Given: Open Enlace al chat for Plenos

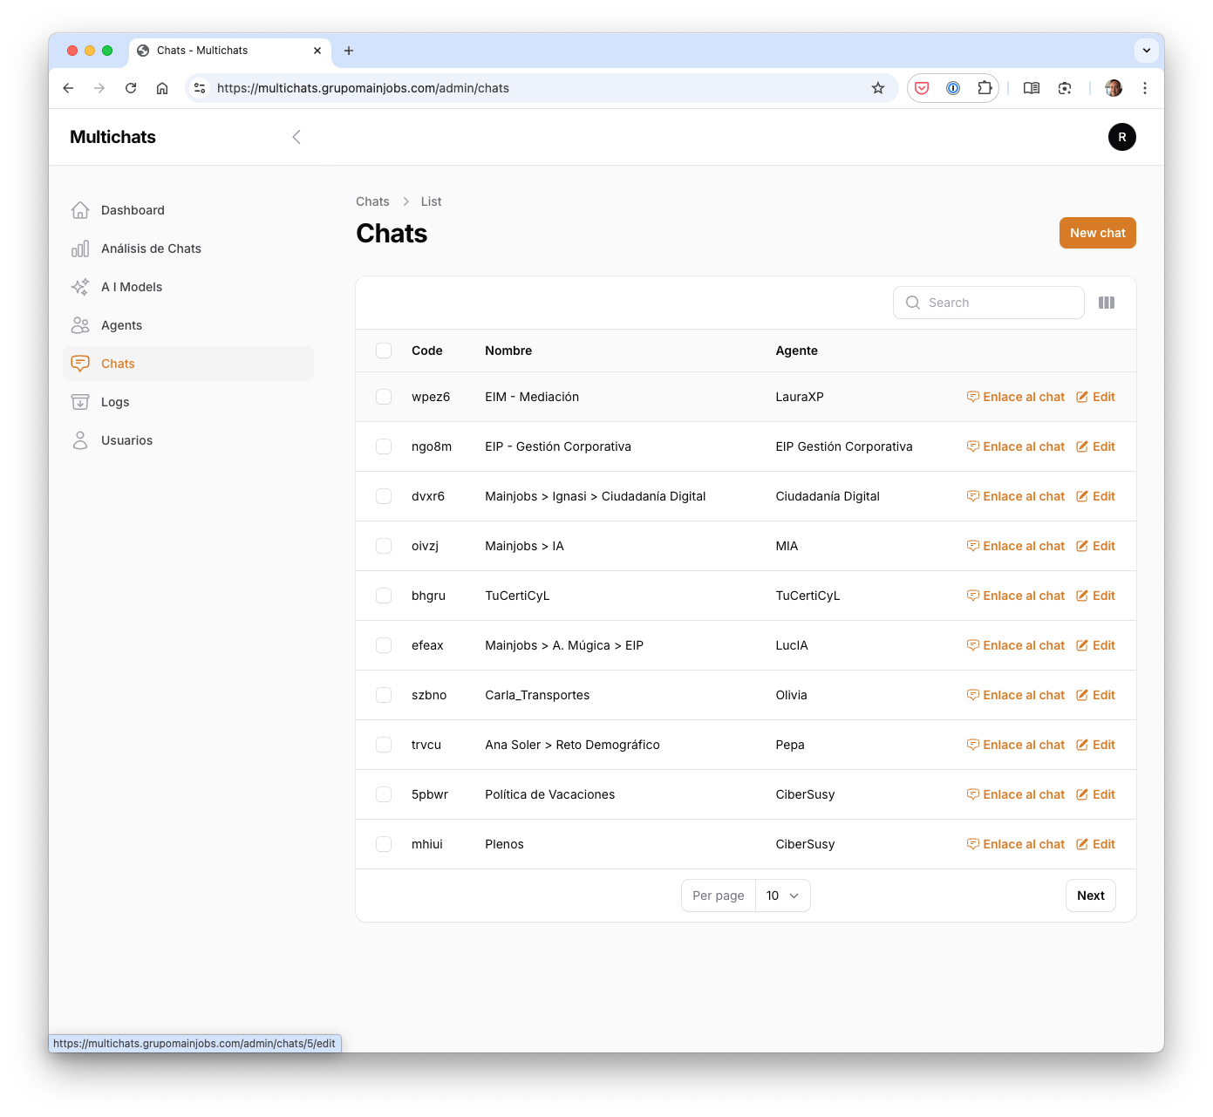Looking at the screenshot, I should tap(1016, 844).
